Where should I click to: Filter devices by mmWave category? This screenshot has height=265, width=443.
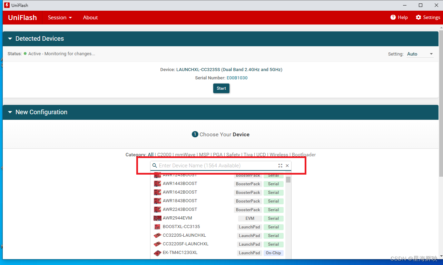pos(185,155)
